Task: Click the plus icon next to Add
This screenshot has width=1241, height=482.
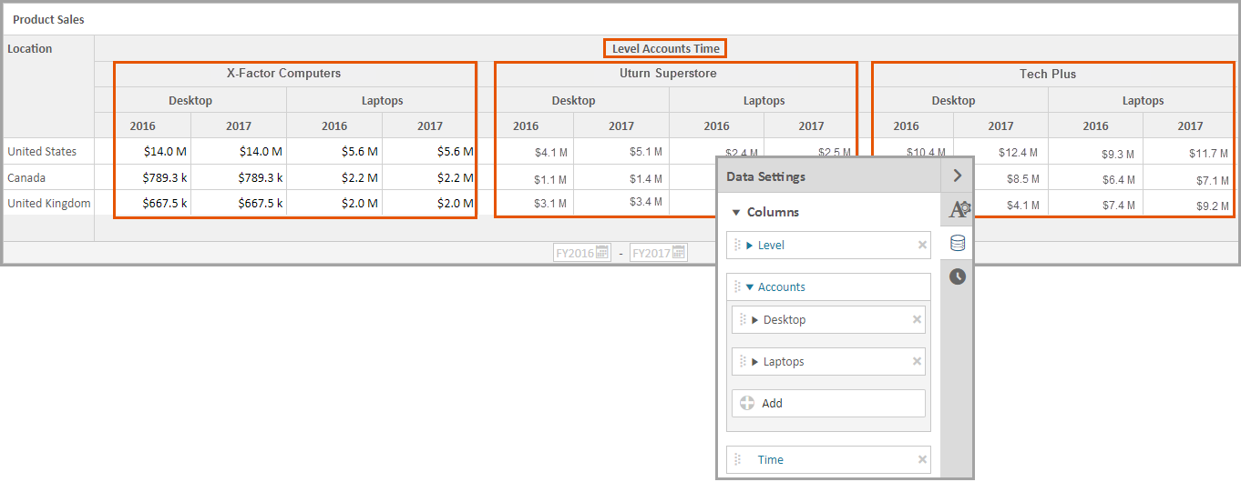Action: (747, 403)
